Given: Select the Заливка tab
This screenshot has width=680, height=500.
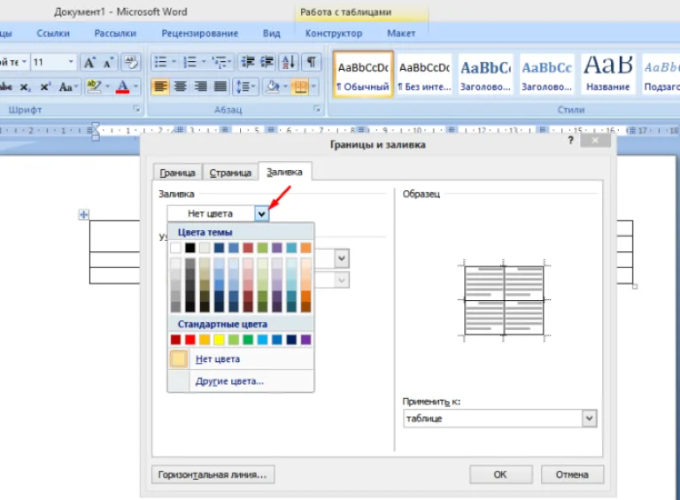Looking at the screenshot, I should pos(284,172).
